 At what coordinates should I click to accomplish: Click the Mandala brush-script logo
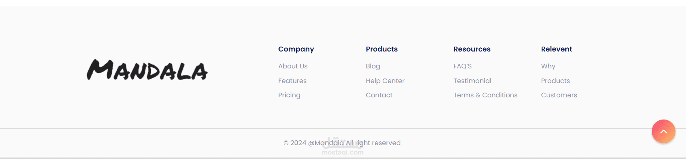tap(147, 70)
